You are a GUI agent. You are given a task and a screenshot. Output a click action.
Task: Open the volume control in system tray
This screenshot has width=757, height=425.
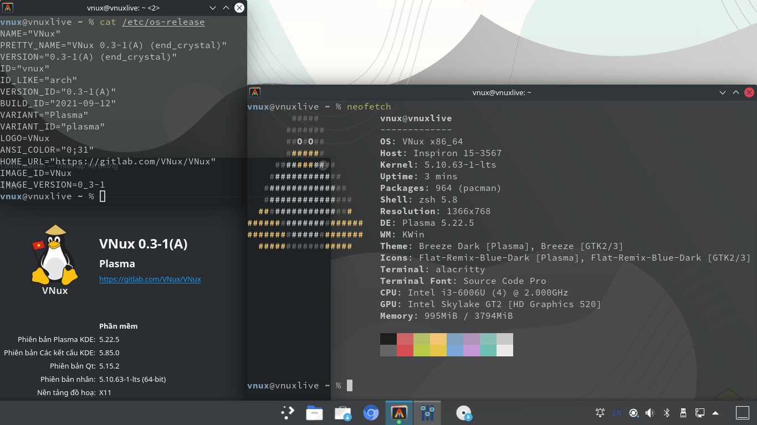649,413
